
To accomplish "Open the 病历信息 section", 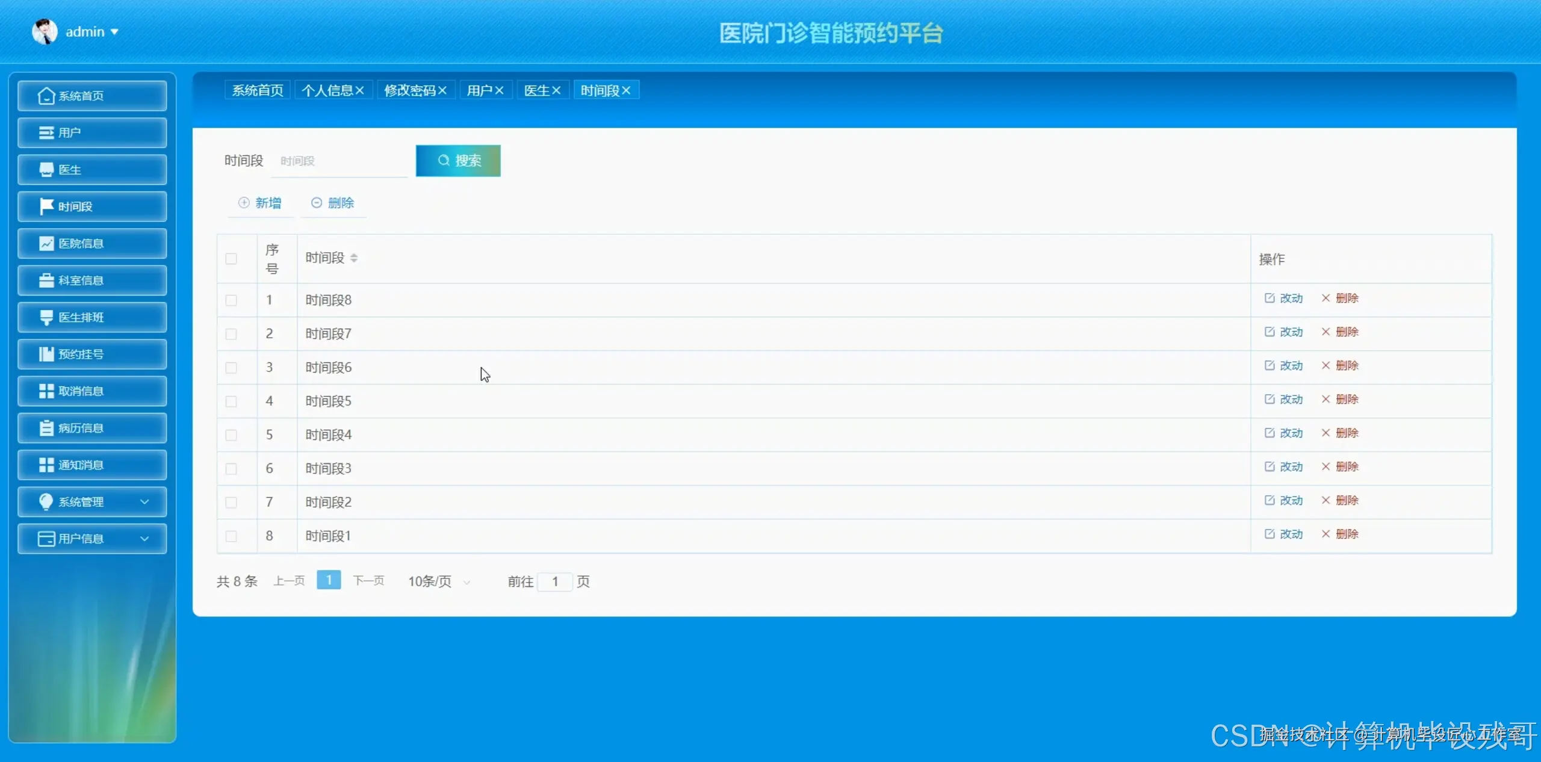I will (91, 428).
